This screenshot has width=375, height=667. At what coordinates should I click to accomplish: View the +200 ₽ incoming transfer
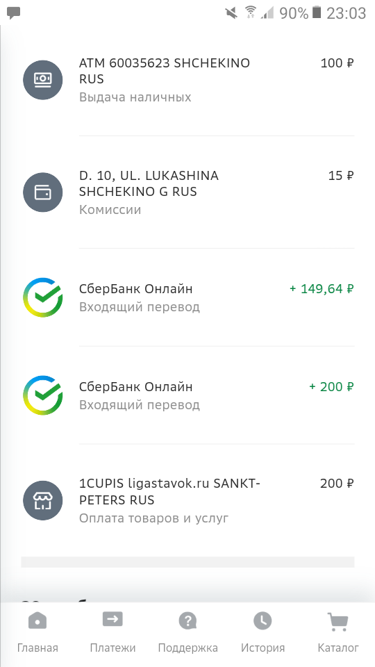[x=187, y=395]
